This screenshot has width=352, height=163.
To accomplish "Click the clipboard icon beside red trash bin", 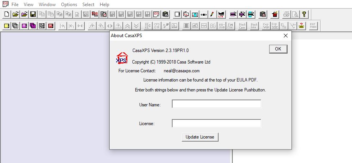I will (263, 14).
